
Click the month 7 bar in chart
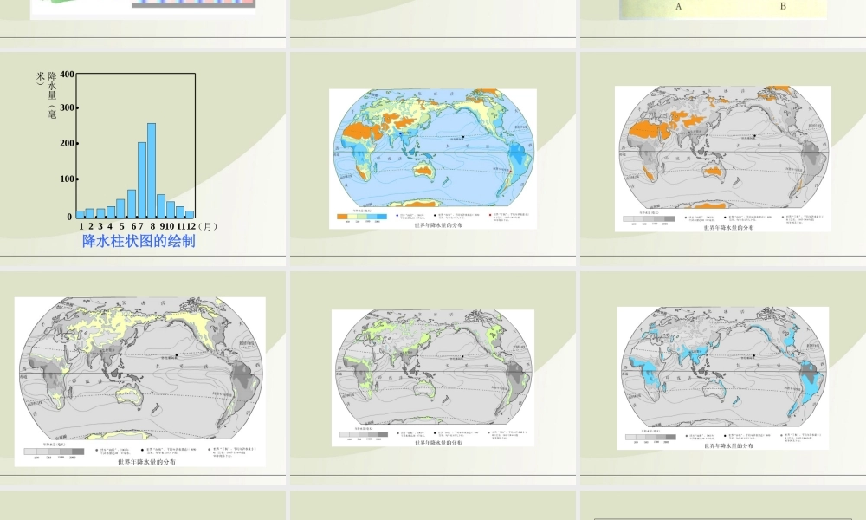142,180
